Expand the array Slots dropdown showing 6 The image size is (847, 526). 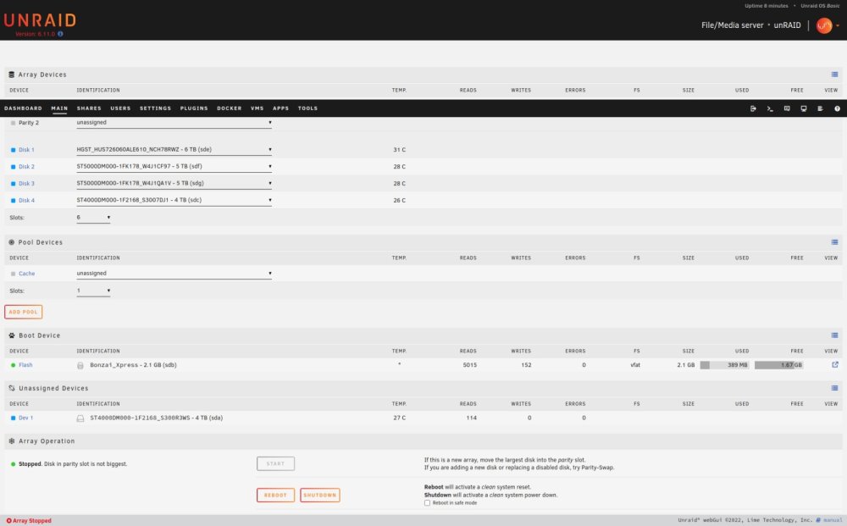93,218
